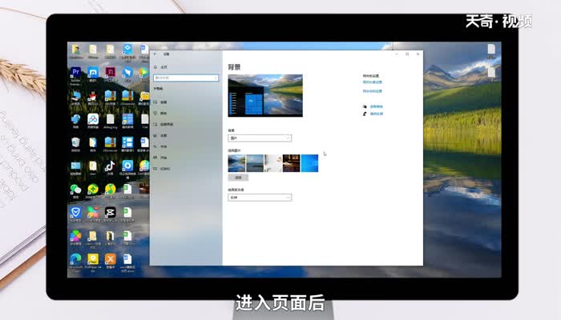Open the sync your settings link

click(x=373, y=91)
